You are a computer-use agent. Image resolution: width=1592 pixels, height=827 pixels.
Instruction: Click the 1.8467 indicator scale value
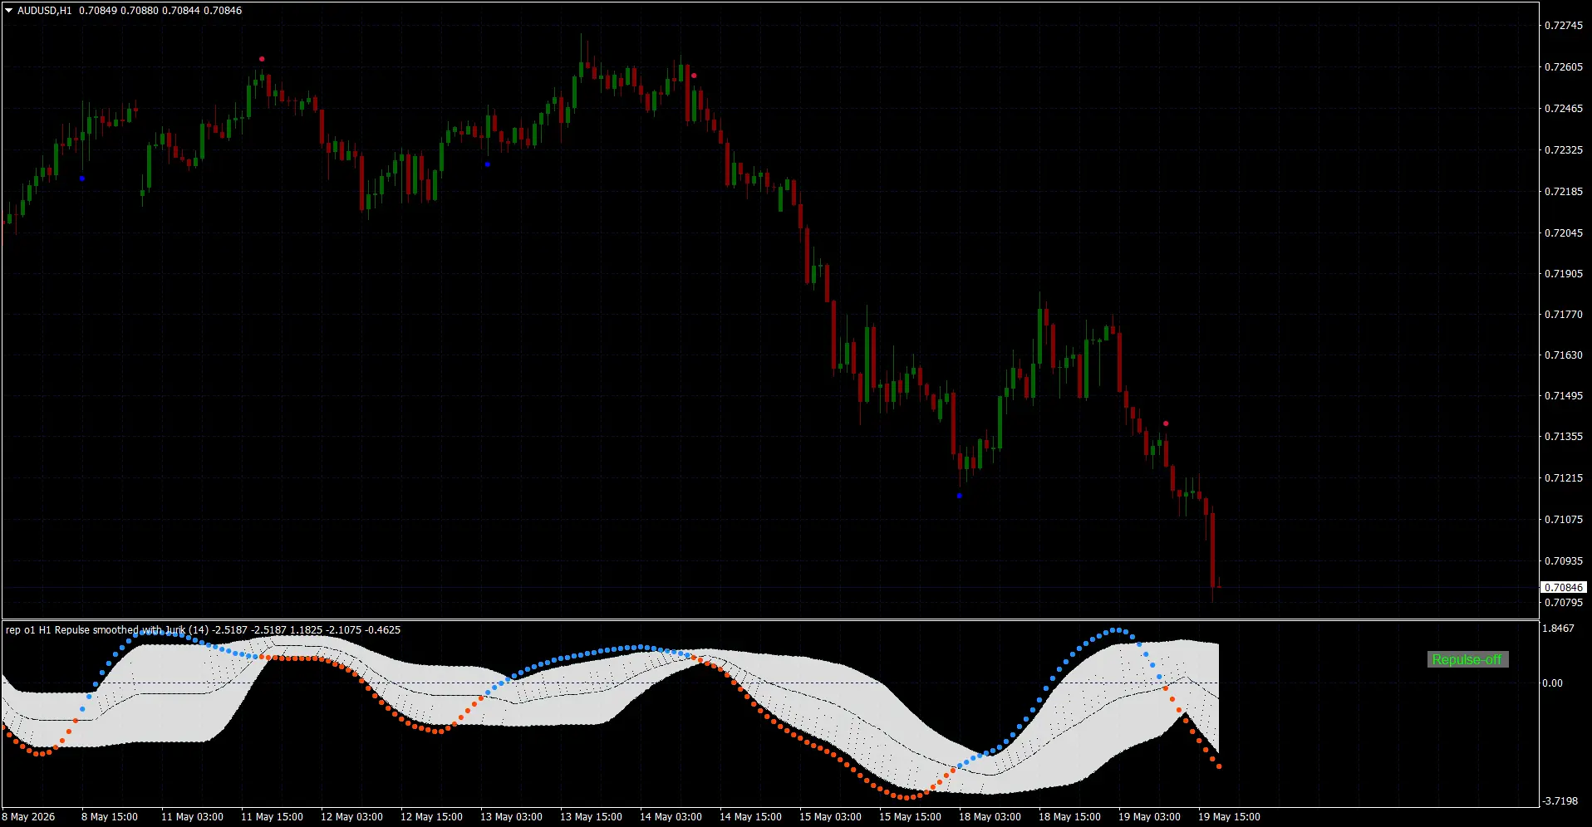(1558, 629)
